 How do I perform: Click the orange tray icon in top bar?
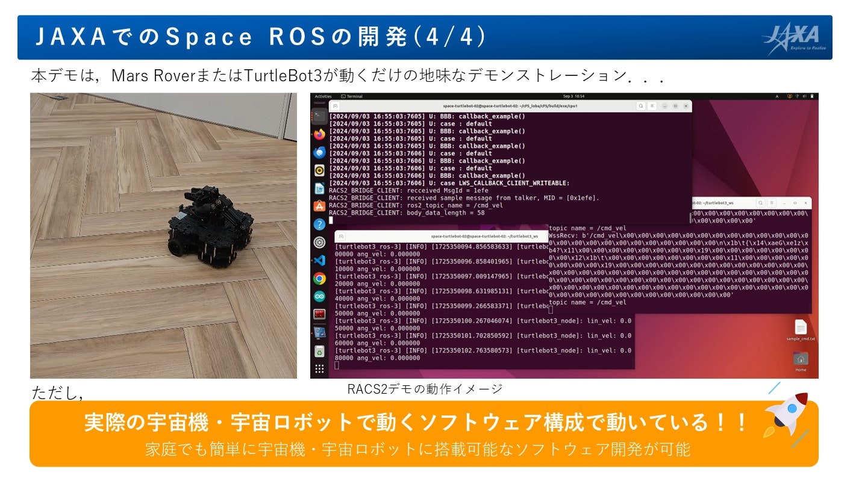pyautogui.click(x=789, y=96)
